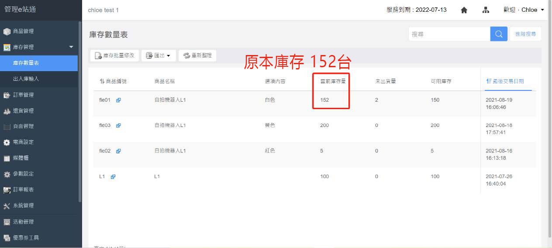
Task: Open external link icon beside fle03
Action: point(118,126)
